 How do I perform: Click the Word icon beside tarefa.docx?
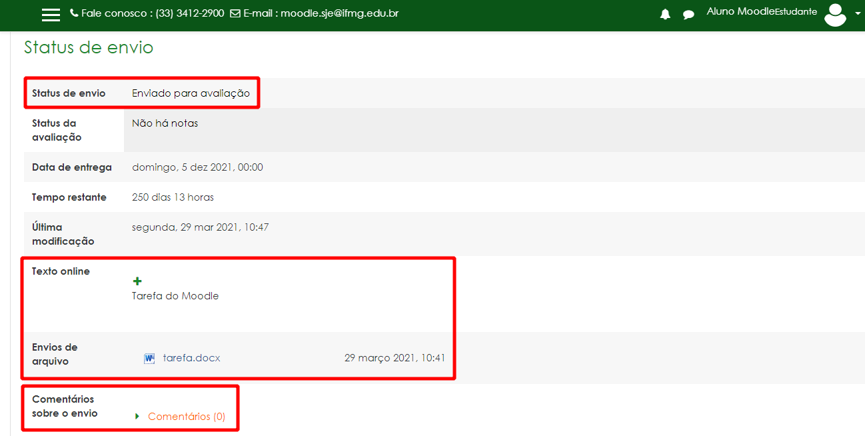(149, 359)
